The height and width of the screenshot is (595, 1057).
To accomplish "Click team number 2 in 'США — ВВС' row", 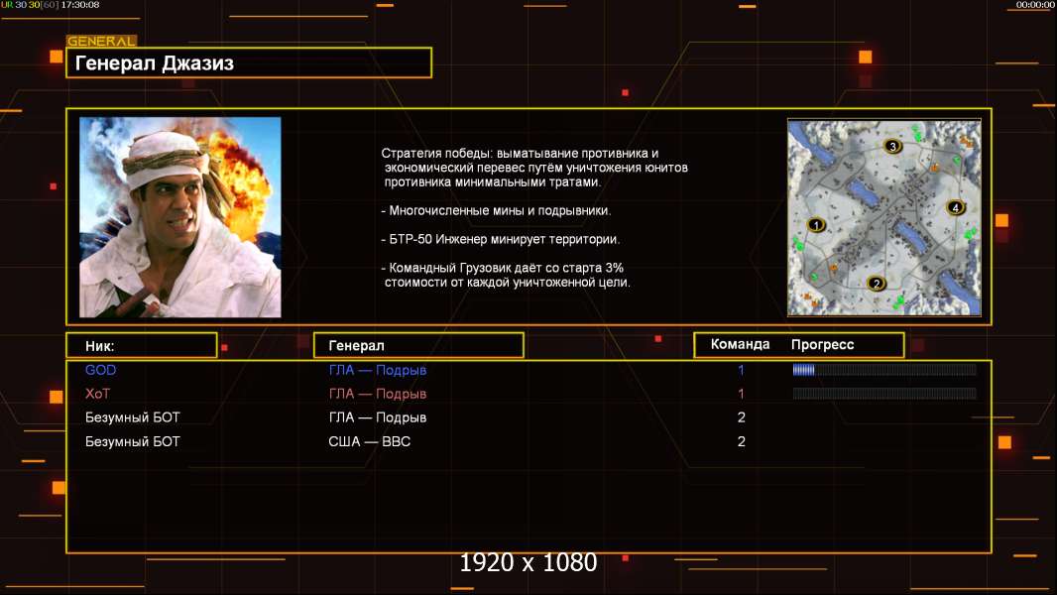I will pos(741,441).
